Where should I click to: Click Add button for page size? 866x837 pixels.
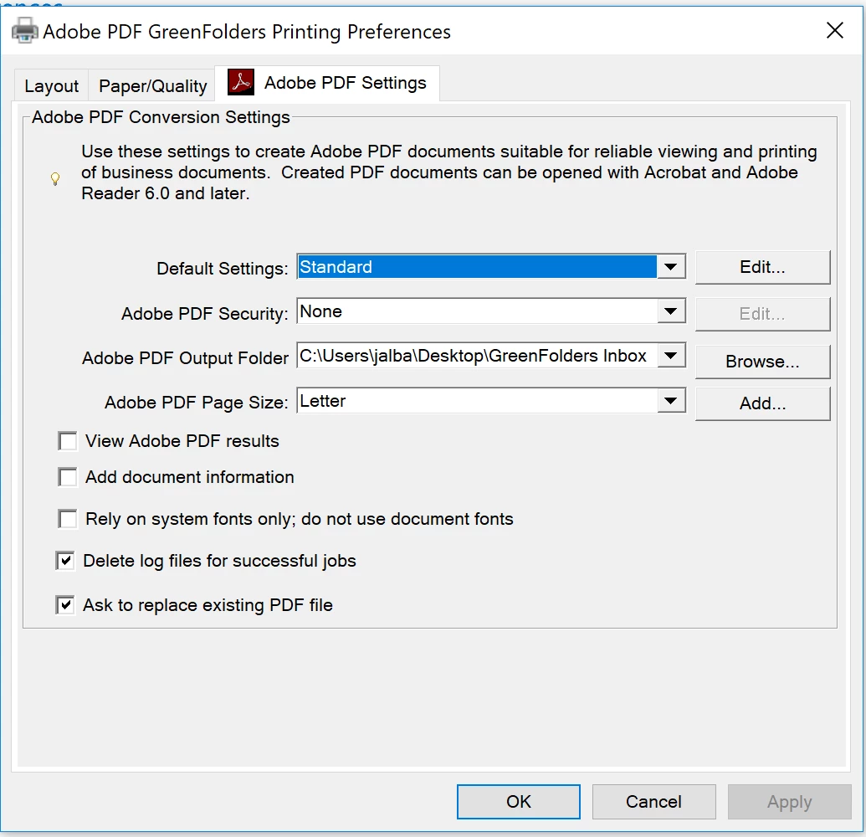coord(762,404)
